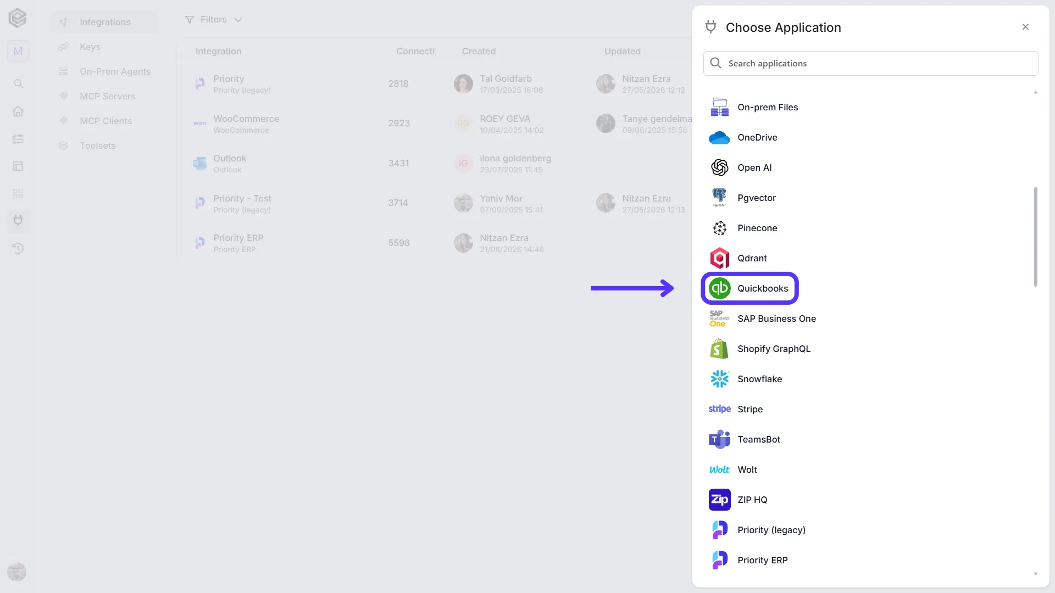Click the application list scrollbar thumb
The image size is (1055, 593).
(x=1035, y=237)
